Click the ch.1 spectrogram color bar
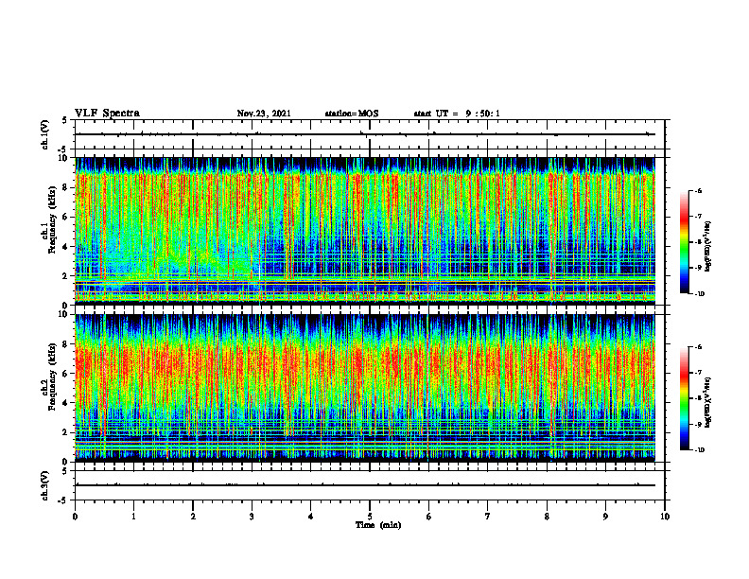The width and height of the screenshot is (749, 579). coord(684,242)
